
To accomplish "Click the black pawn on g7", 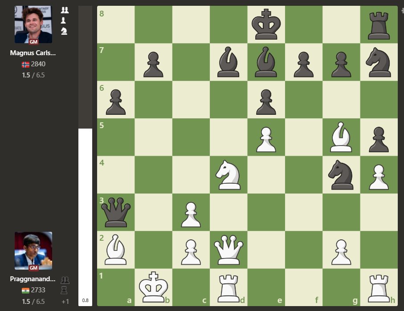I will pyautogui.click(x=341, y=65).
